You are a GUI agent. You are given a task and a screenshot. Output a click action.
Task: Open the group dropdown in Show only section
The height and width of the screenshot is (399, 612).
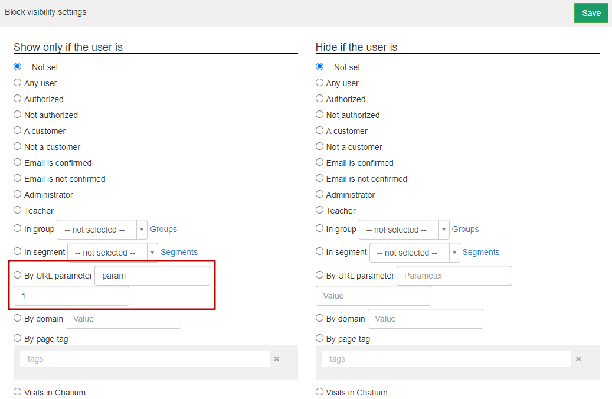102,230
